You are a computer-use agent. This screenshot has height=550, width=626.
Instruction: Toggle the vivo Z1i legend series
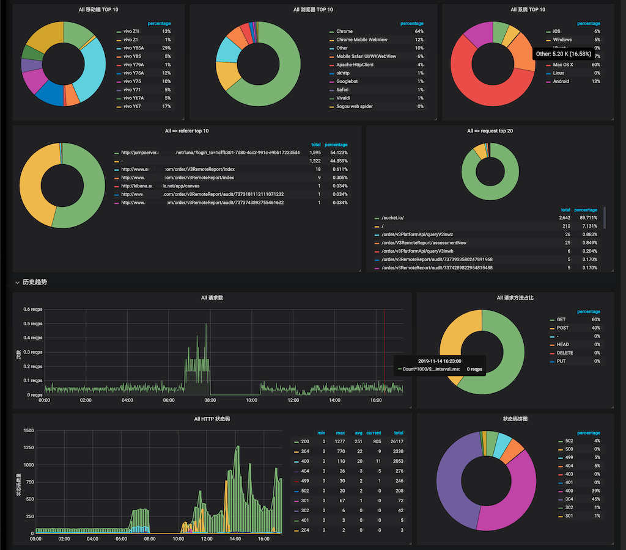point(131,32)
